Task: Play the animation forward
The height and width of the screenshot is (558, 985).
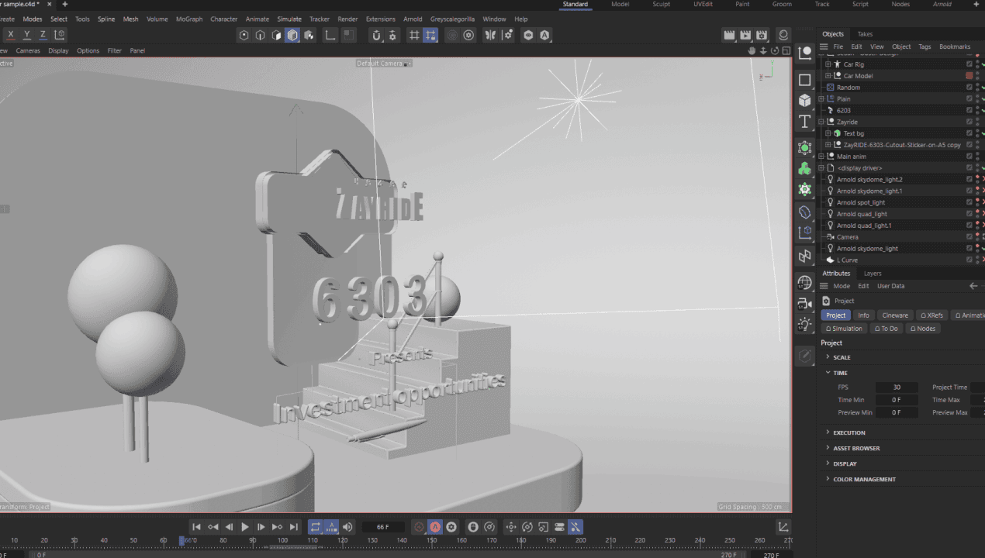Action: pyautogui.click(x=245, y=527)
